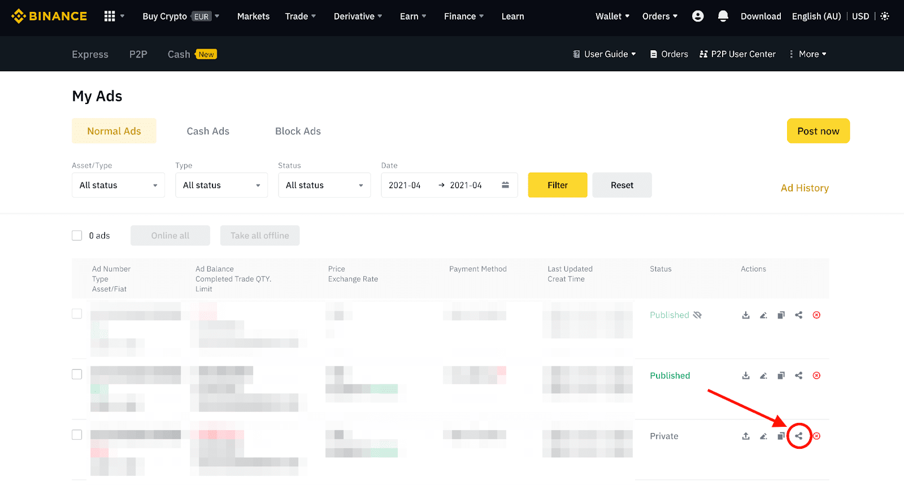Click the calendar icon in Date field

coord(505,185)
